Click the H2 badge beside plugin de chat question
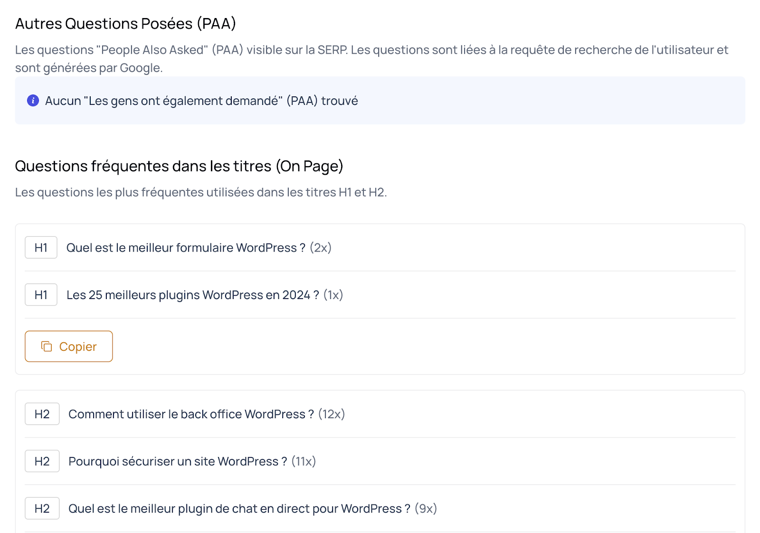Screen dimensions: 760x533 coord(42,508)
